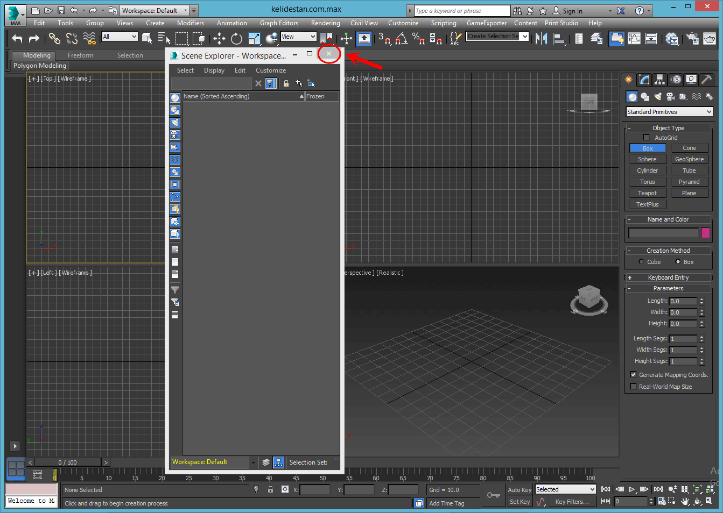723x513 pixels.
Task: Open the Curve Editor from toolbar
Action: (x=635, y=38)
